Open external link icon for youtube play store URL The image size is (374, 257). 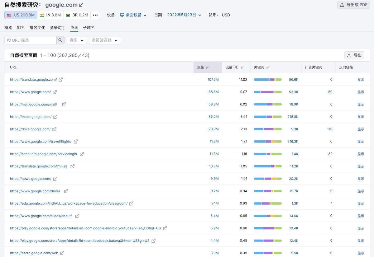pos(165,228)
